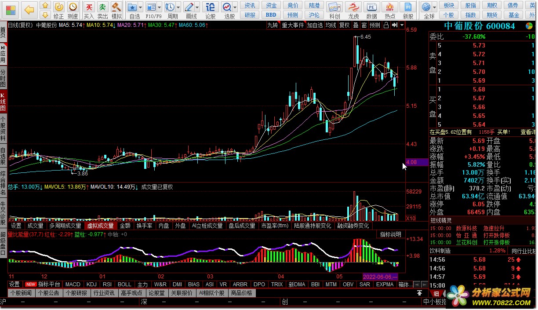Screen dimensions: 538x310
Task: Toggle the 叠 overlay option
Action: [356, 25]
